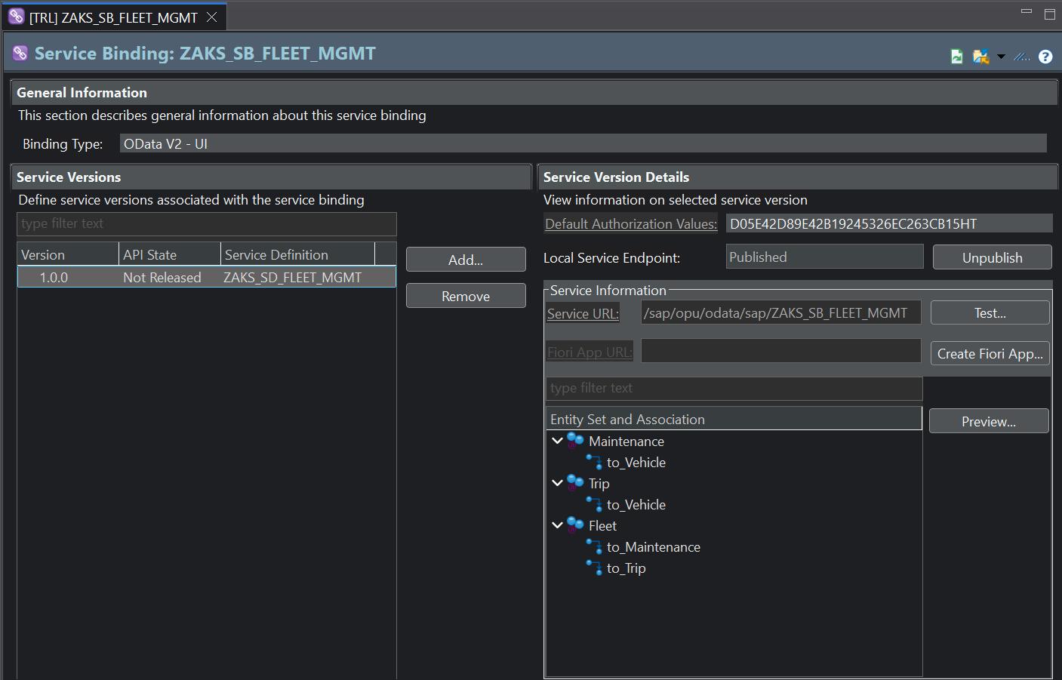The width and height of the screenshot is (1062, 680).
Task: Collapse the Trip entity set node
Action: click(x=557, y=483)
